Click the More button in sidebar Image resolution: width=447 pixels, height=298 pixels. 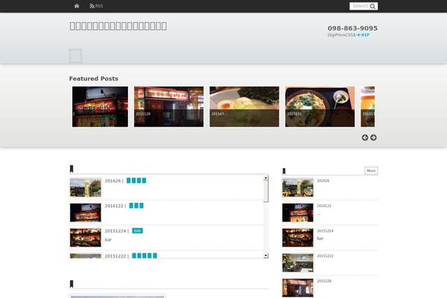371,171
